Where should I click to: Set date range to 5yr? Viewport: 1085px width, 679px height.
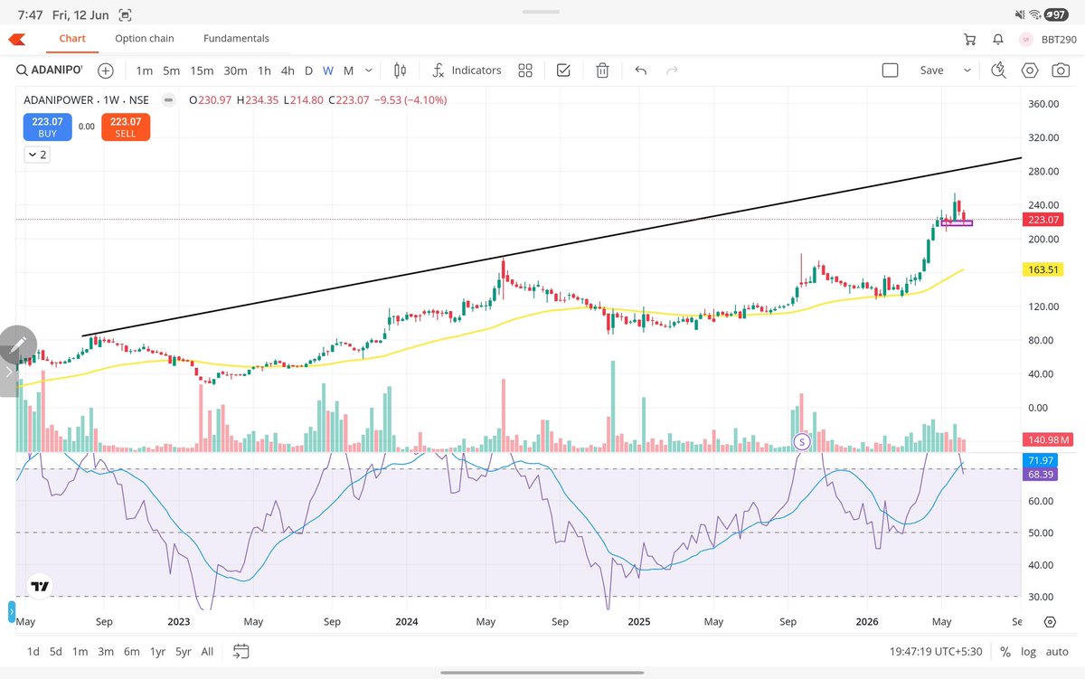point(184,651)
